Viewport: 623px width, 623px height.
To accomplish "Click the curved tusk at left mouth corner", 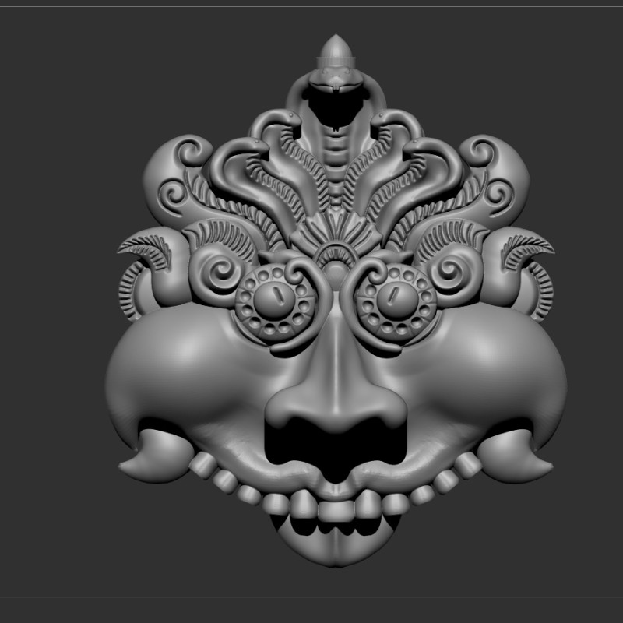I will [152, 458].
